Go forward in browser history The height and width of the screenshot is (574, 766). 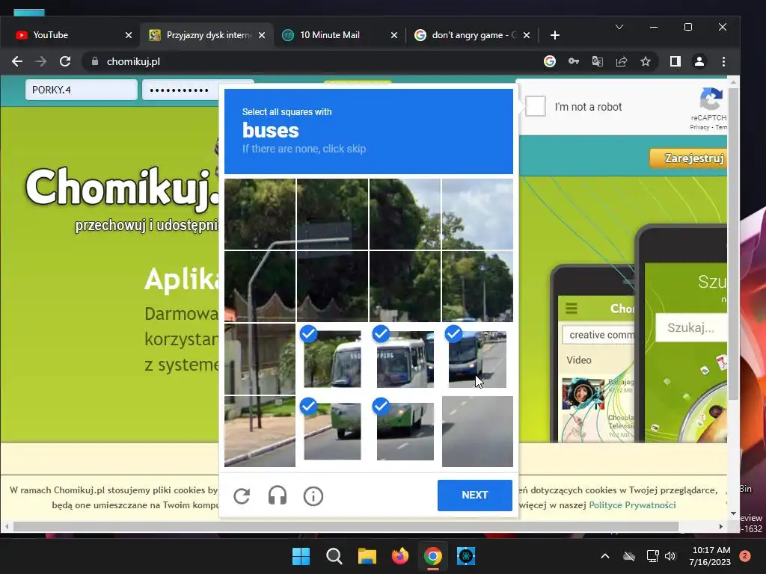click(41, 61)
